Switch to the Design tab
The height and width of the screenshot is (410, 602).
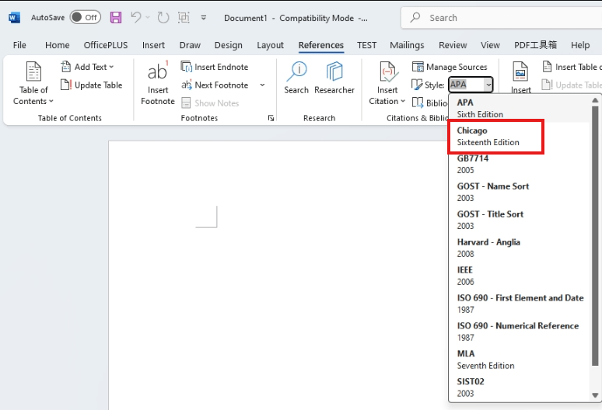[228, 45]
